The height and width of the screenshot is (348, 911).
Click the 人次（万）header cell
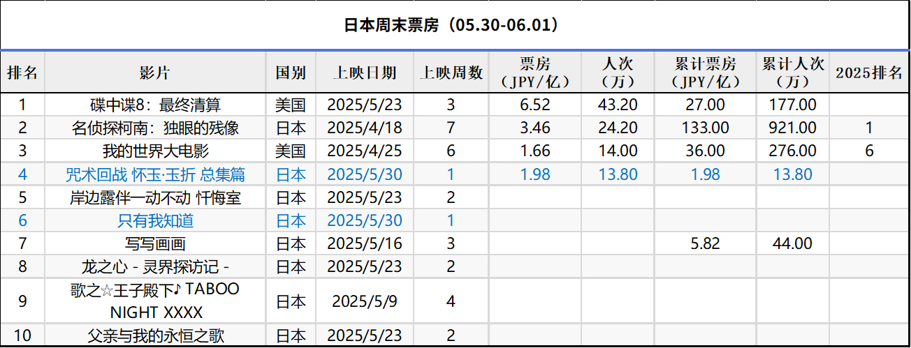(x=618, y=73)
